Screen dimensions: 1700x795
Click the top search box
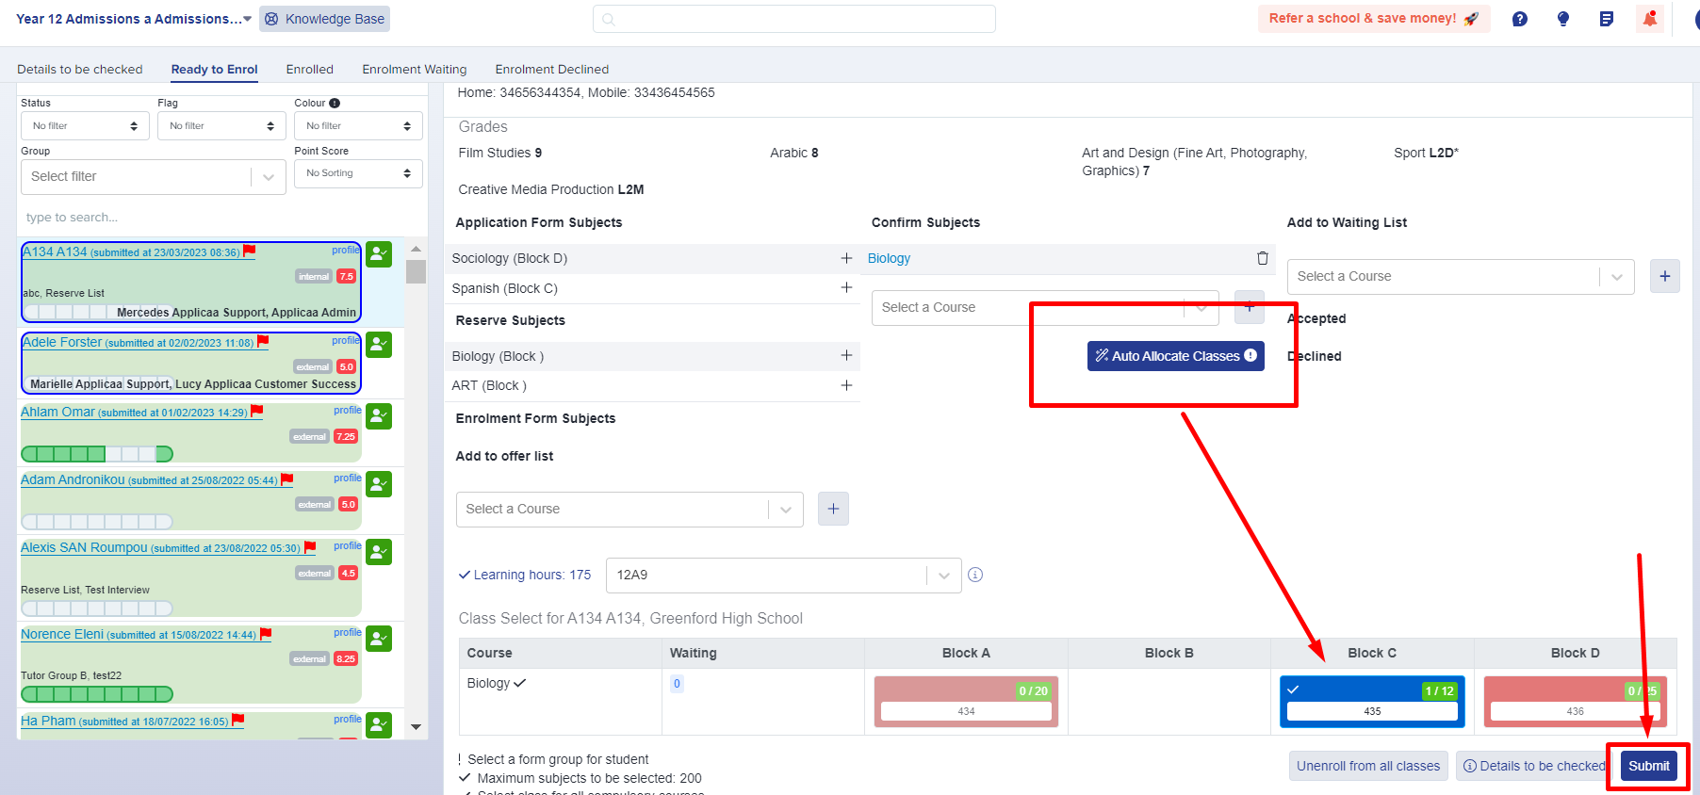(794, 19)
